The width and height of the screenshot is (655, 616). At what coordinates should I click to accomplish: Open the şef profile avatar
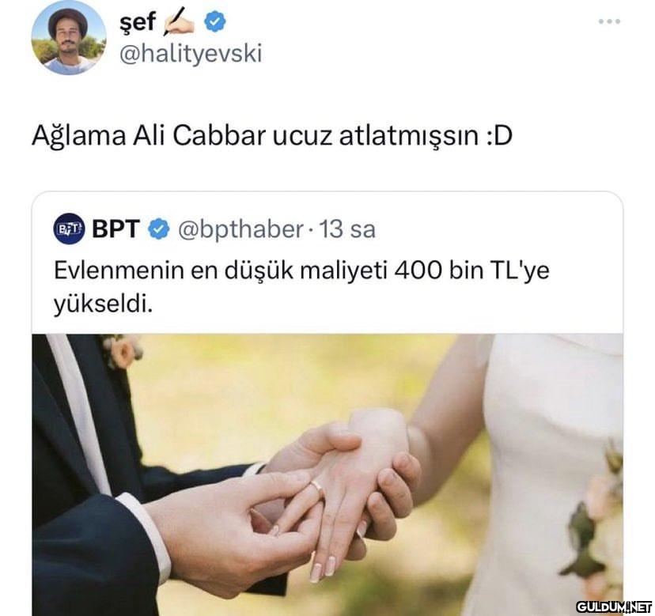[x=69, y=38]
